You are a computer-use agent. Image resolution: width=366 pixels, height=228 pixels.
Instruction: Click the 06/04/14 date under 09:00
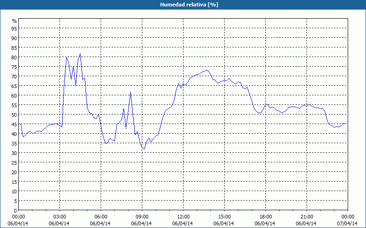pyautogui.click(x=141, y=223)
